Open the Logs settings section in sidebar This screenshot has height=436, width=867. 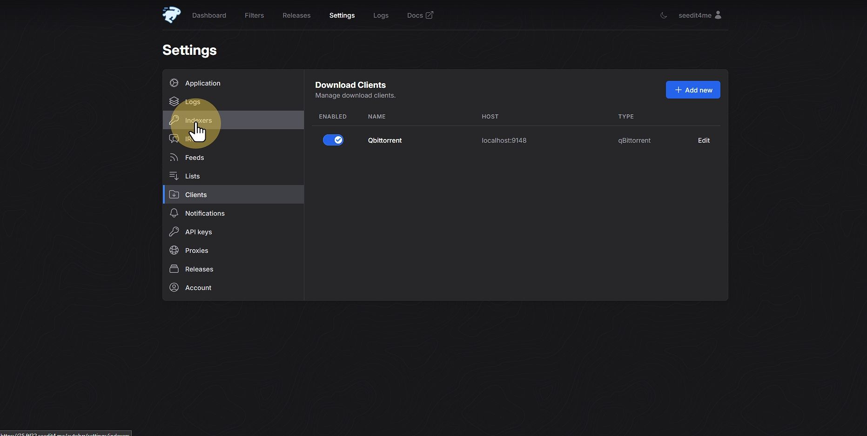coord(233,101)
